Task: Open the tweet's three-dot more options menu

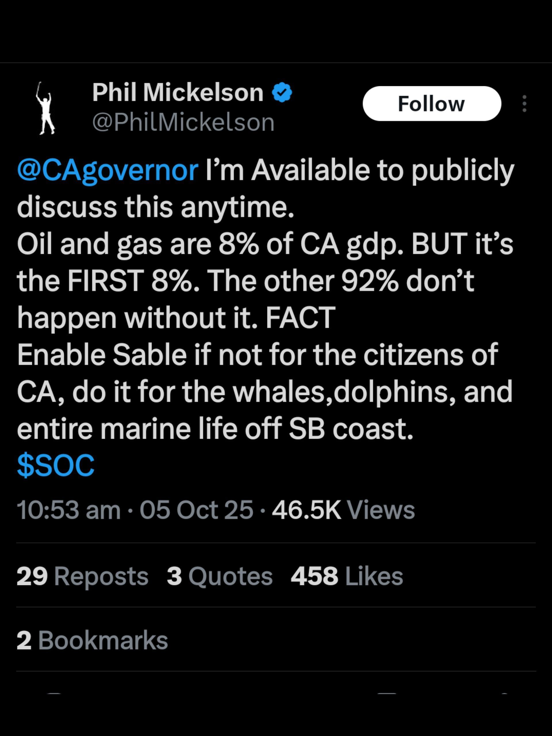Action: pyautogui.click(x=524, y=103)
